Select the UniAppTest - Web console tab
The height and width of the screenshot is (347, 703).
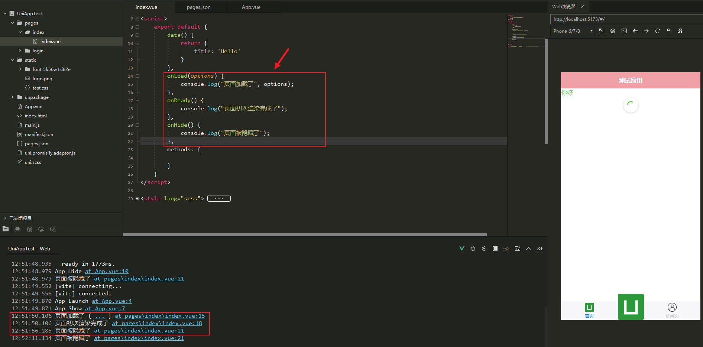click(x=29, y=249)
